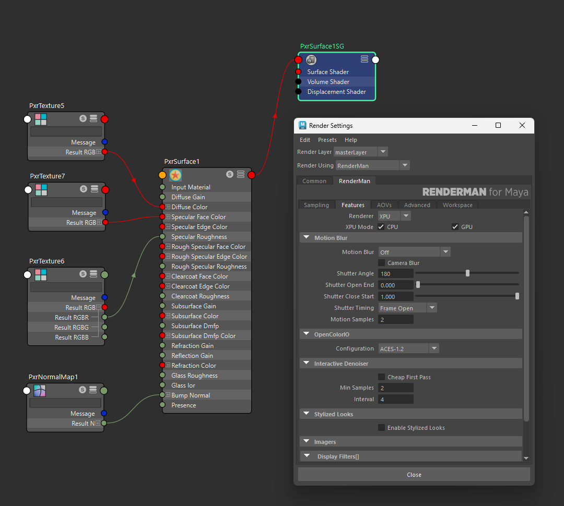The width and height of the screenshot is (564, 506).
Task: Click PxrSurface1 red output port
Action: click(251, 175)
